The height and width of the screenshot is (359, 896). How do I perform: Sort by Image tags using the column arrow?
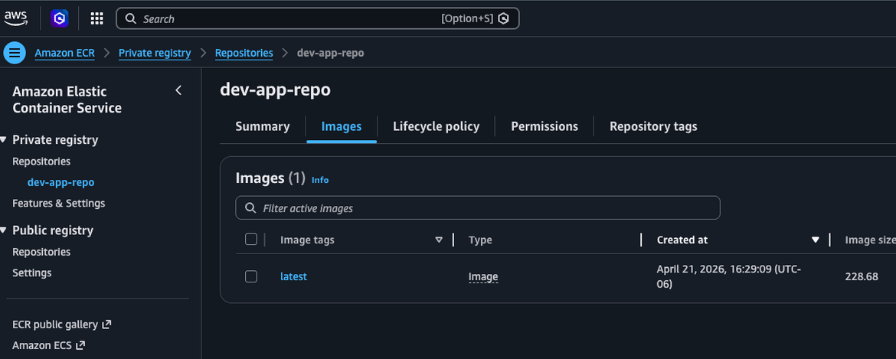439,240
